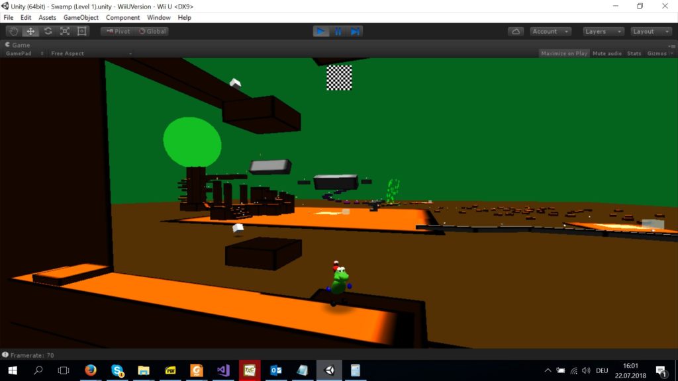The width and height of the screenshot is (678, 381).
Task: Toggle Mute audio
Action: coord(607,54)
